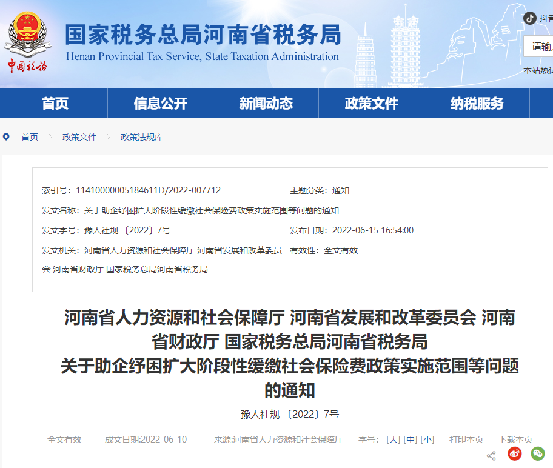
Task: Go to 政策法规库 via breadcrumb link
Action: point(142,137)
